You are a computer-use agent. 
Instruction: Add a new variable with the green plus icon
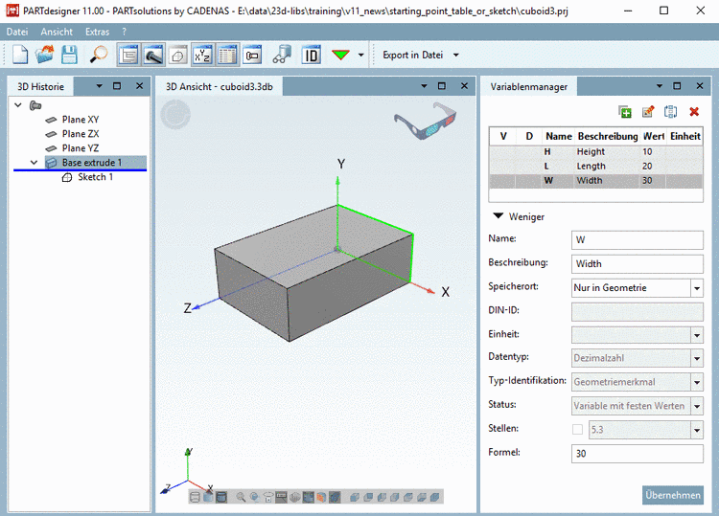(x=624, y=112)
